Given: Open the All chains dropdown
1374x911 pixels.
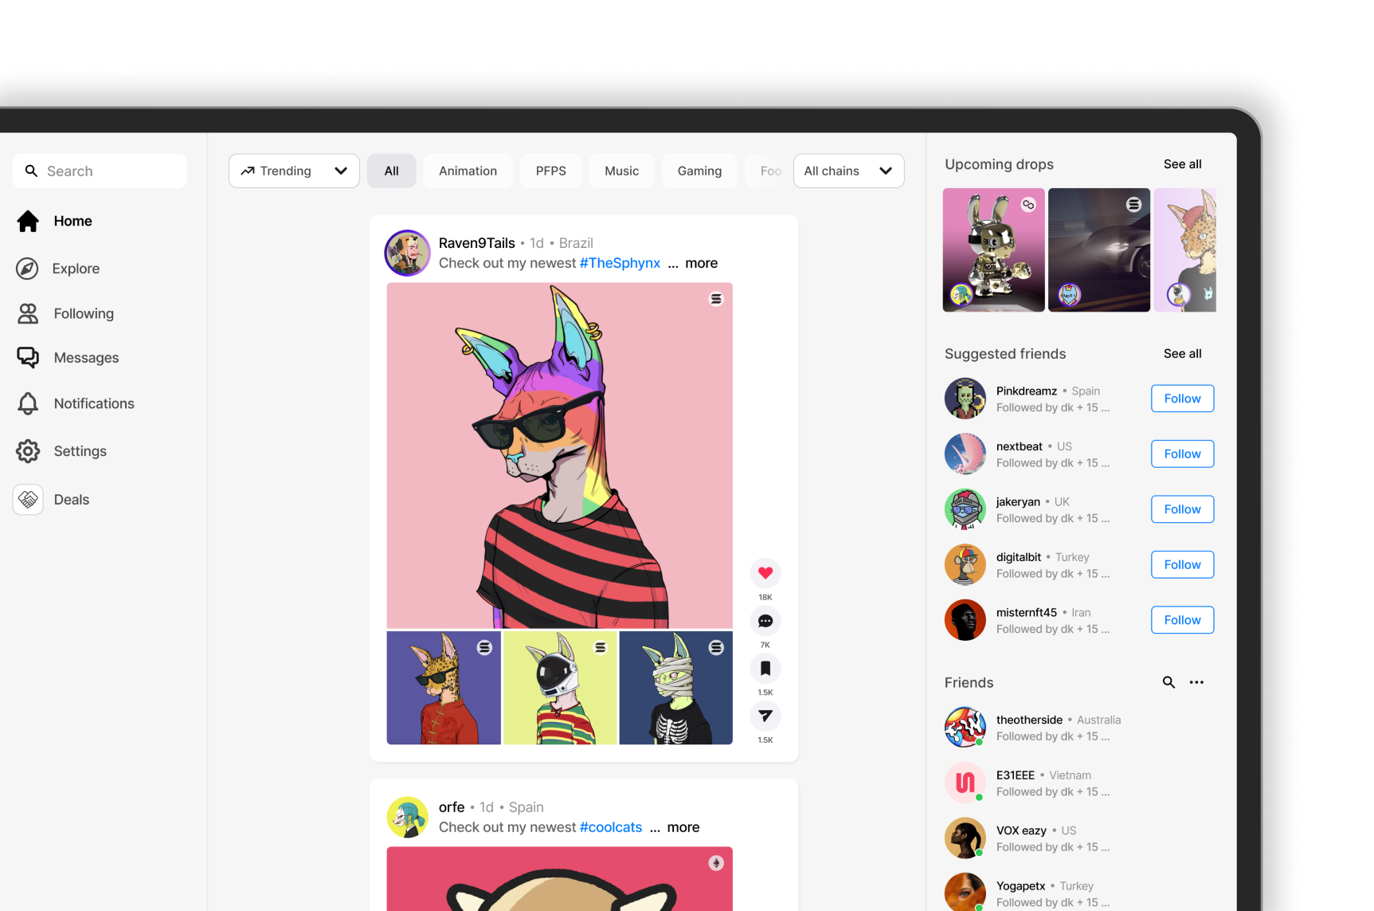Looking at the screenshot, I should (x=848, y=171).
